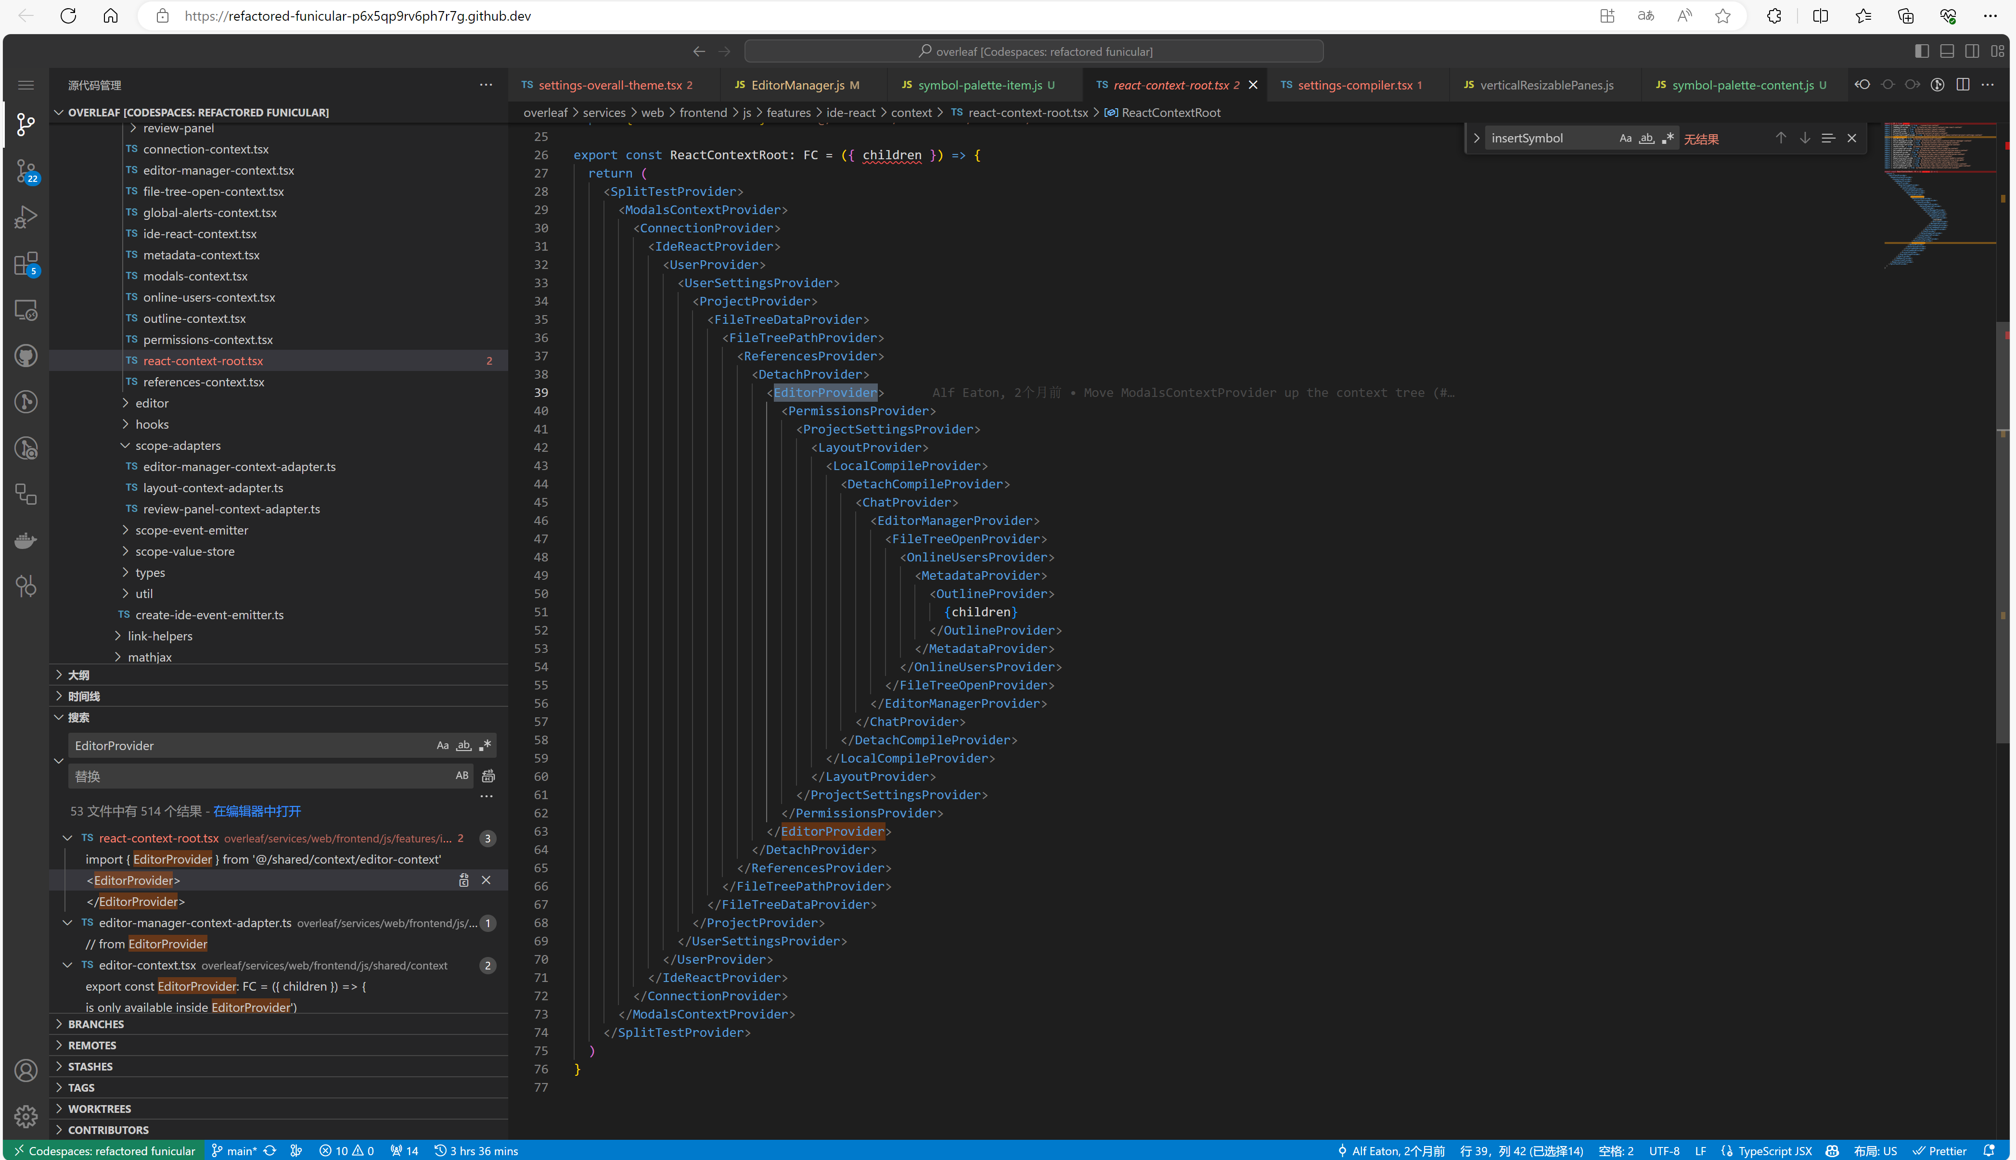Toggle Preserve Case in replace field
Screen dimensions: 2016x1160
click(462, 776)
